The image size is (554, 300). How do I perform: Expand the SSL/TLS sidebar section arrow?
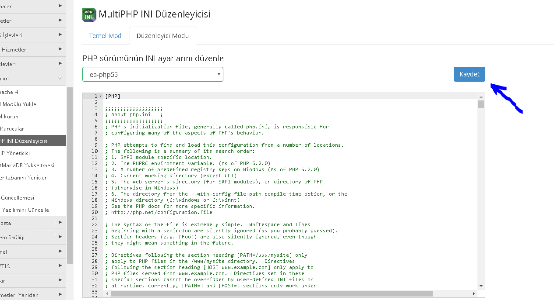60,266
